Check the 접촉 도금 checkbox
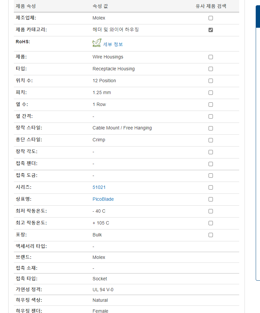 (x=211, y=176)
